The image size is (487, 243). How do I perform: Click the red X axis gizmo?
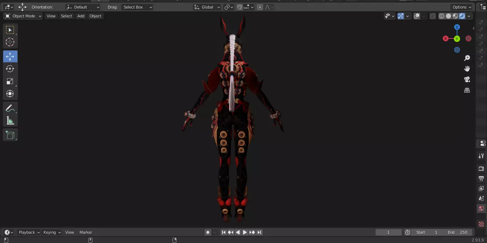446,38
